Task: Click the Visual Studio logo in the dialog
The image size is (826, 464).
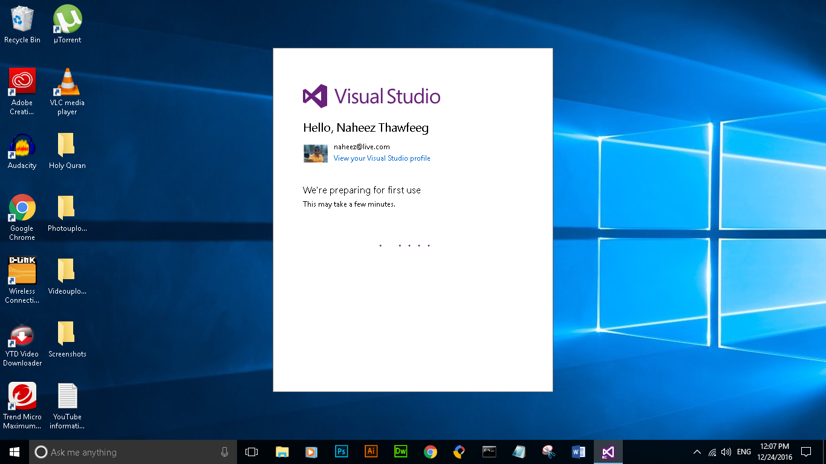Action: click(372, 96)
